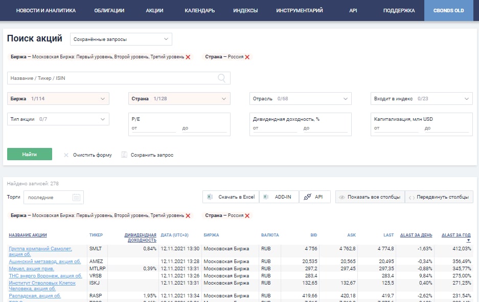Open the Отрасль dropdown

click(x=300, y=99)
